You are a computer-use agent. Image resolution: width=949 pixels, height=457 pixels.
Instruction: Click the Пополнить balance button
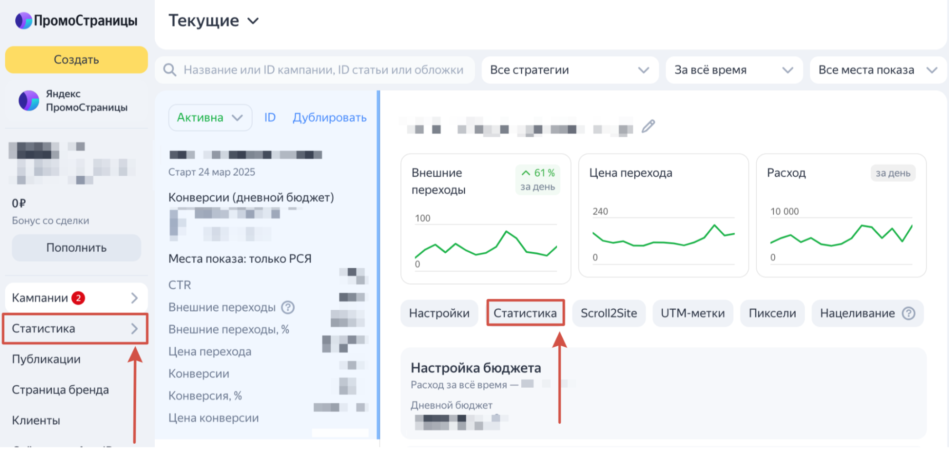[x=76, y=248]
